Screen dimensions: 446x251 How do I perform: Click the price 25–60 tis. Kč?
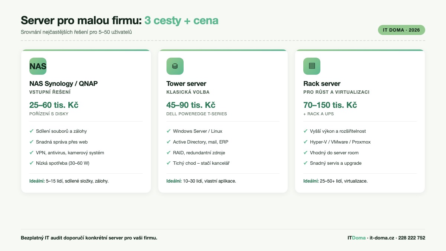[54, 105]
